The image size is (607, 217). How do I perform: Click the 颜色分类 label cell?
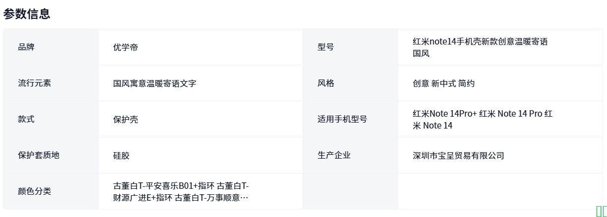pos(34,191)
